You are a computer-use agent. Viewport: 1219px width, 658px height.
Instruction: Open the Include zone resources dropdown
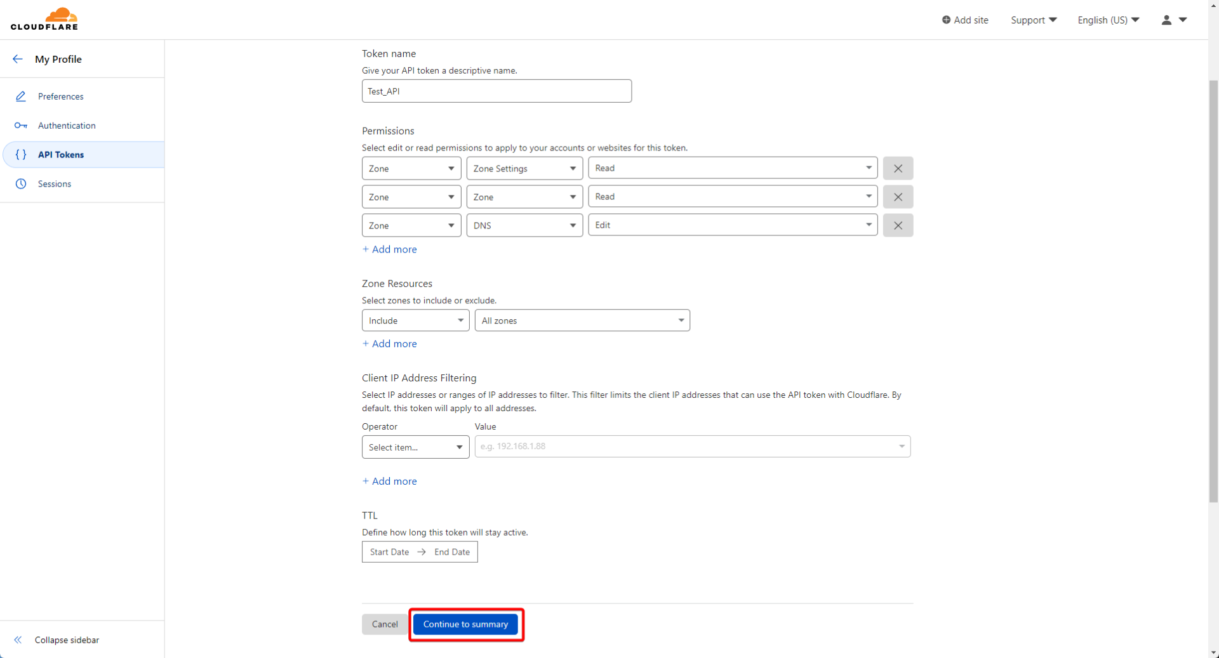[x=415, y=321]
